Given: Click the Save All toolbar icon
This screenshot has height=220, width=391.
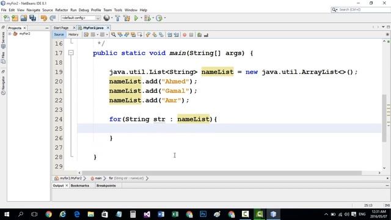Looking at the screenshot, I should tap(32, 18).
